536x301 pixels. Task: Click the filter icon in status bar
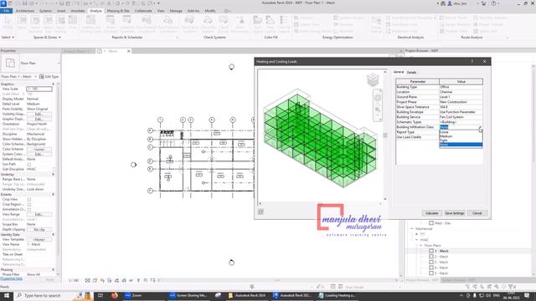[x=510, y=287]
